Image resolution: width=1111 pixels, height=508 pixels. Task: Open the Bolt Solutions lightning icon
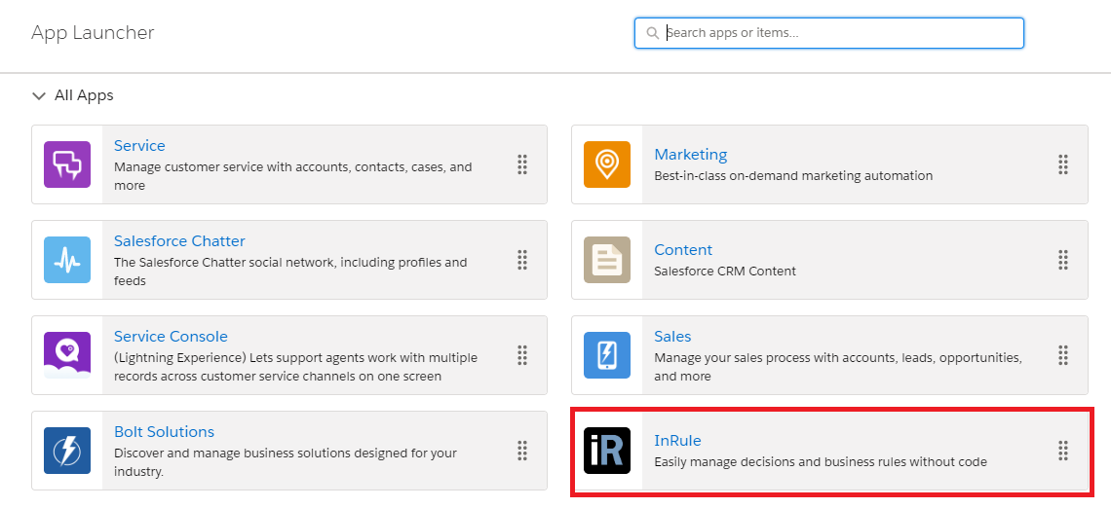tap(67, 451)
